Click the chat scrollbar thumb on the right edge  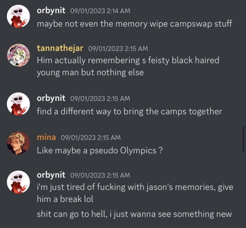point(243,139)
